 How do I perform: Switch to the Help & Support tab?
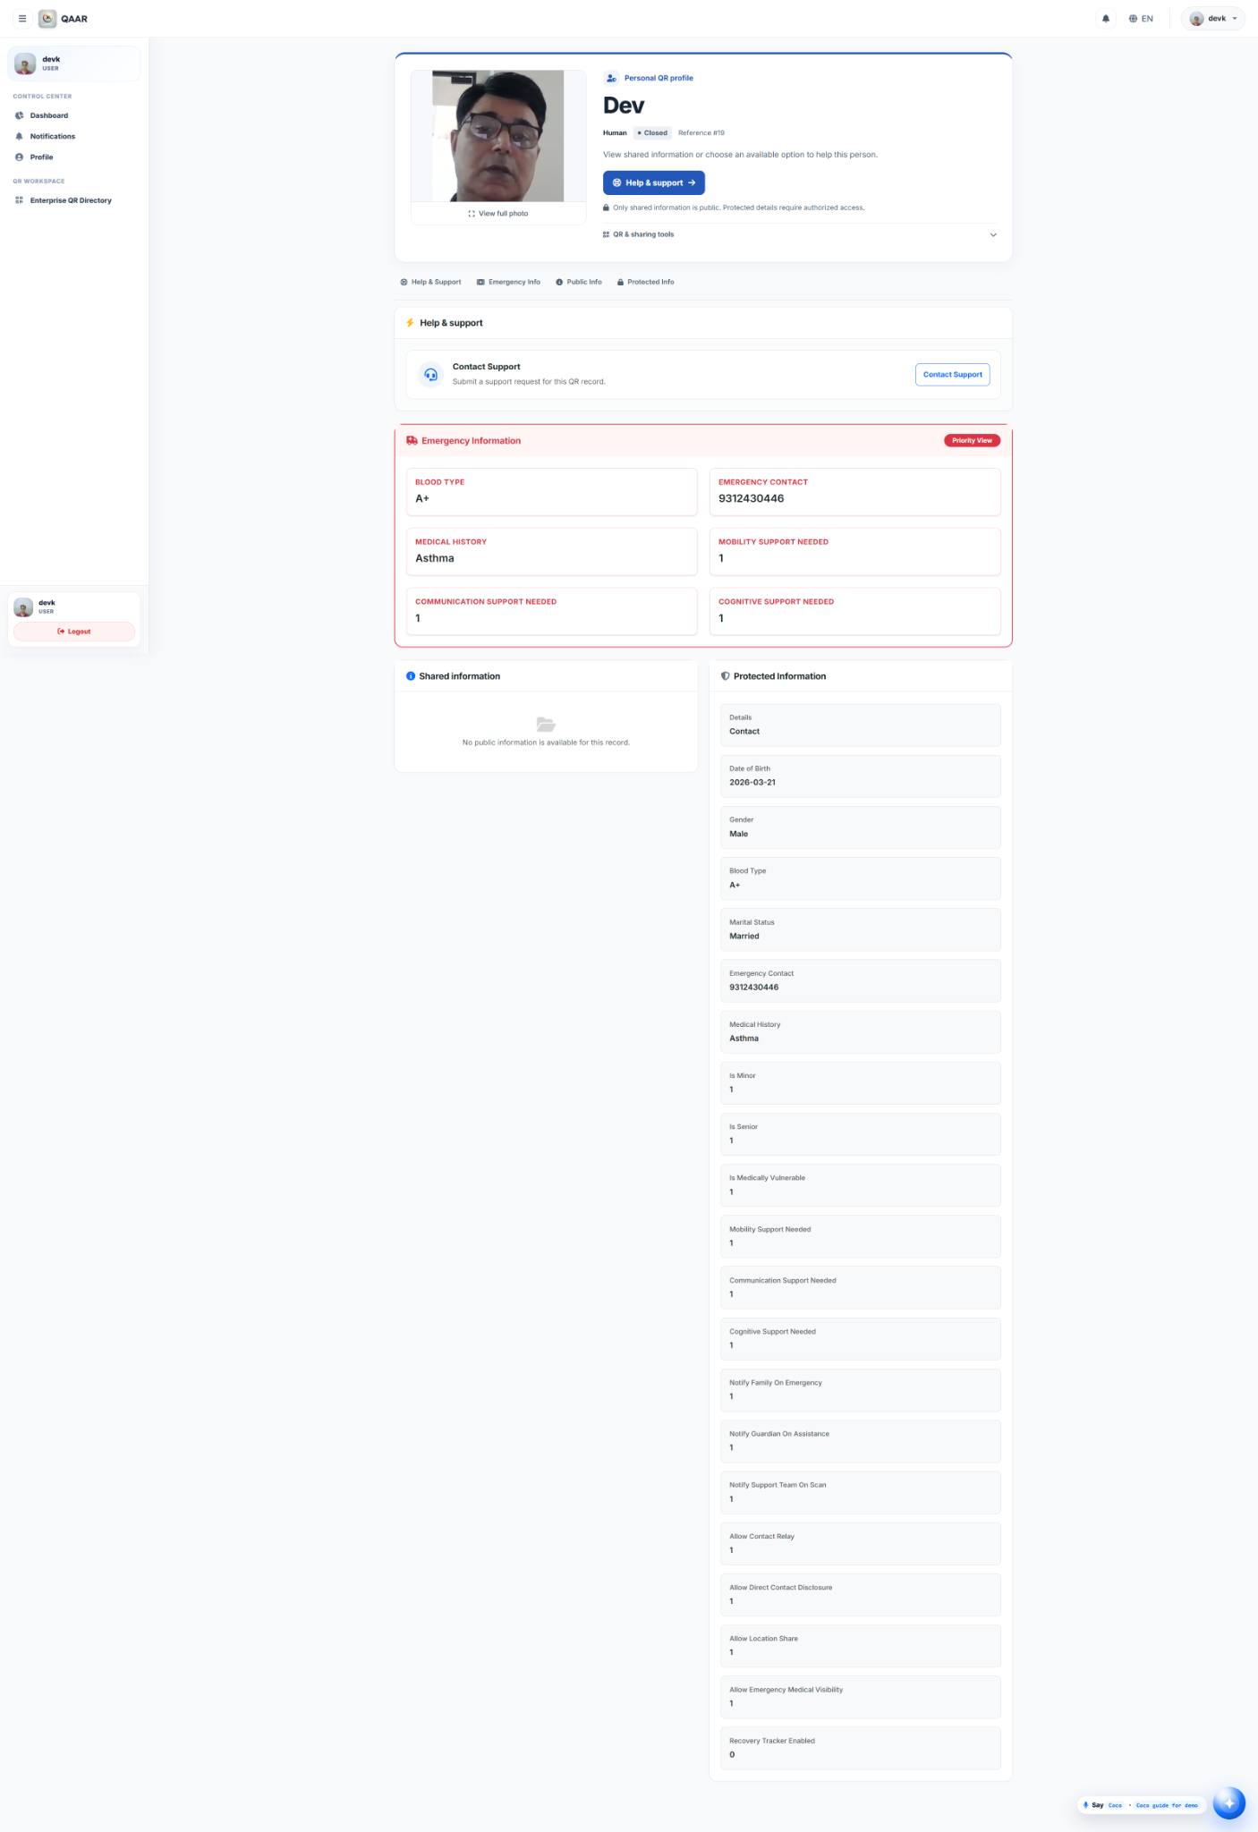click(x=431, y=282)
